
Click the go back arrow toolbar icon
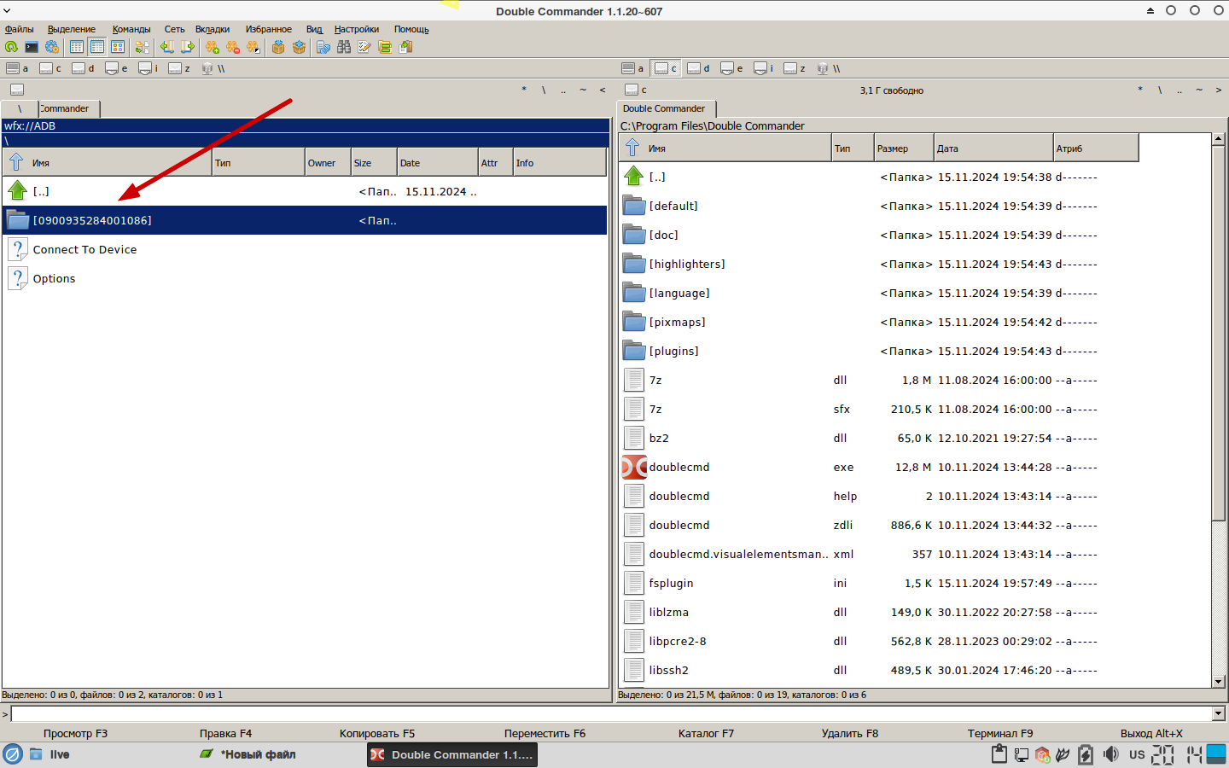pyautogui.click(x=167, y=47)
